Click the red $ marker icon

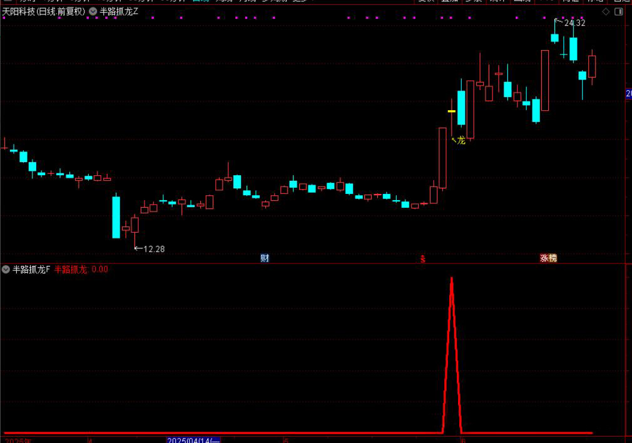coord(422,258)
